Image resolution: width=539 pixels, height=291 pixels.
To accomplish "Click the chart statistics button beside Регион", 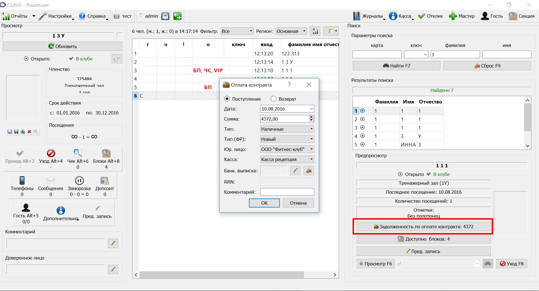I will point(315,31).
